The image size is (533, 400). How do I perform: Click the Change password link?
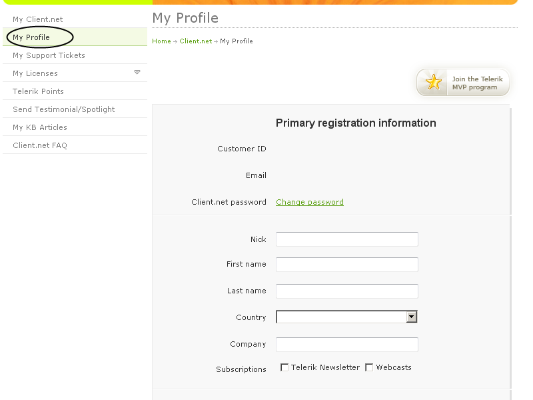310,202
